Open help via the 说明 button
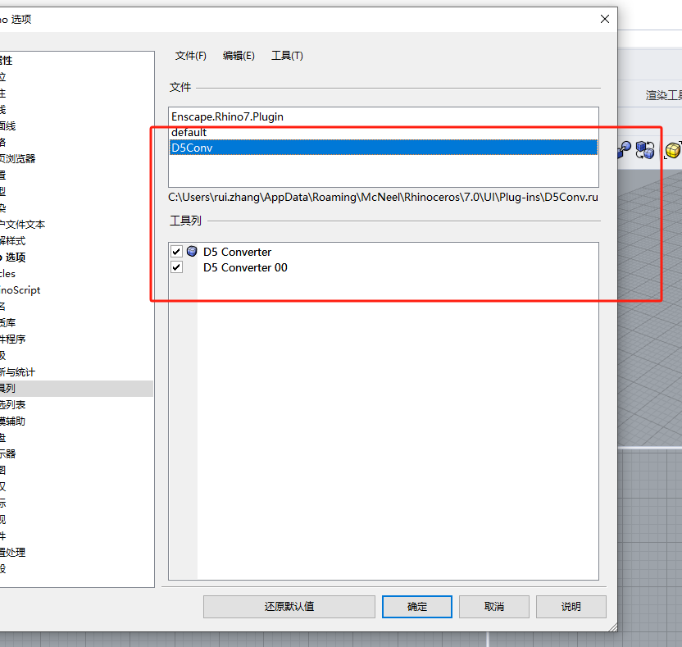Screen dimensions: 682x647 tap(571, 607)
